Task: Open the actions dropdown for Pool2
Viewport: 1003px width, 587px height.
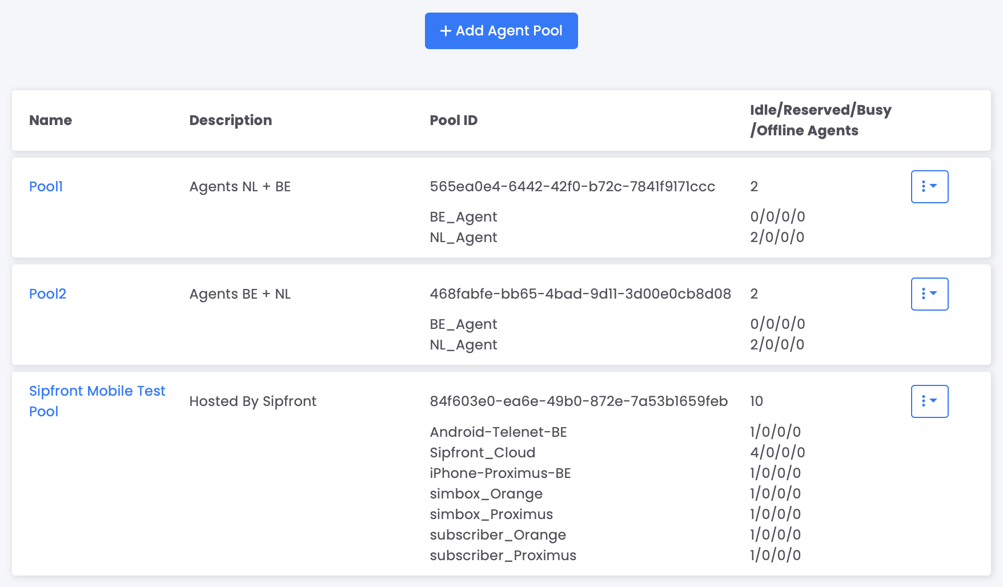Action: coord(929,294)
